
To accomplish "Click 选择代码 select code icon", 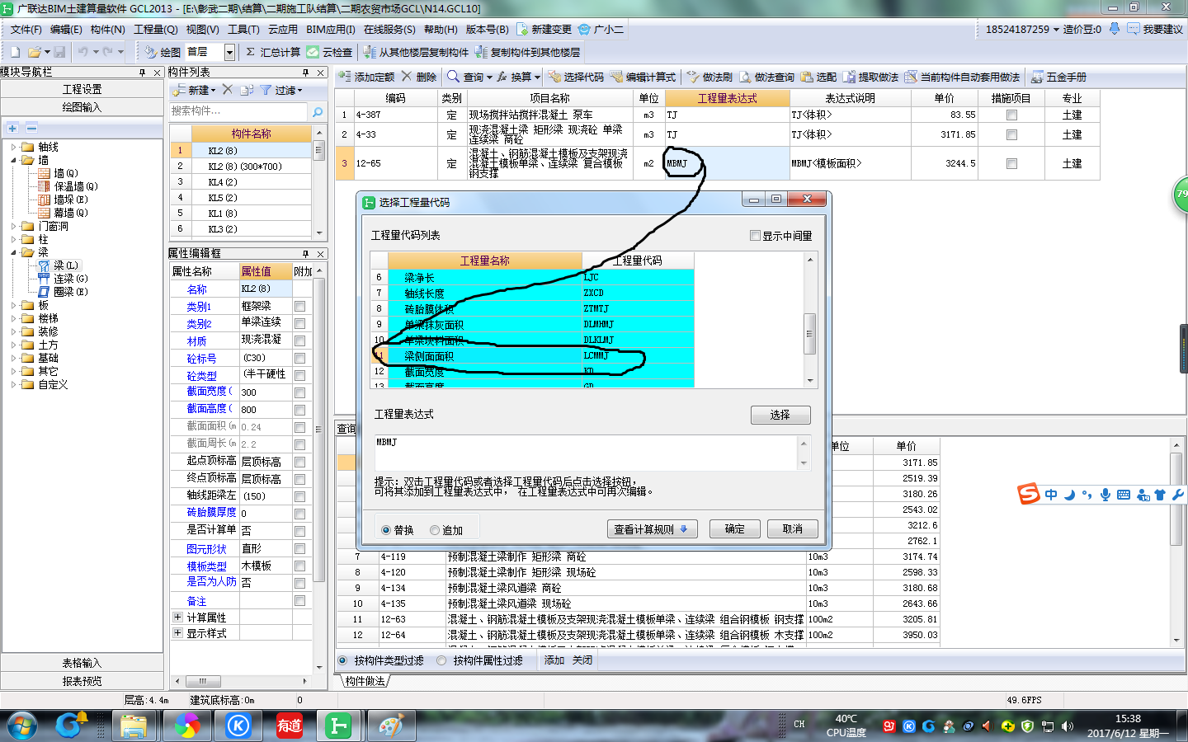I will coord(554,77).
